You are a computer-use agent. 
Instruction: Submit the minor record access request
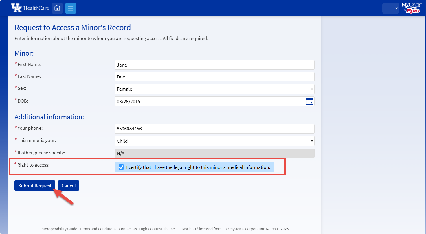35,185
